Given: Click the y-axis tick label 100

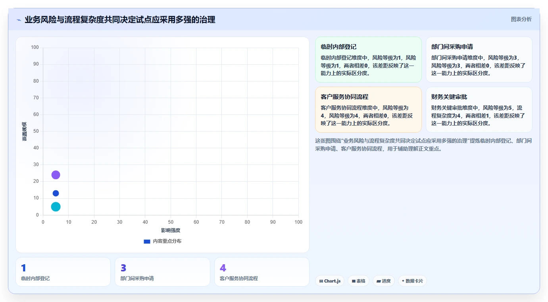Looking at the screenshot, I should pyautogui.click(x=35, y=47).
